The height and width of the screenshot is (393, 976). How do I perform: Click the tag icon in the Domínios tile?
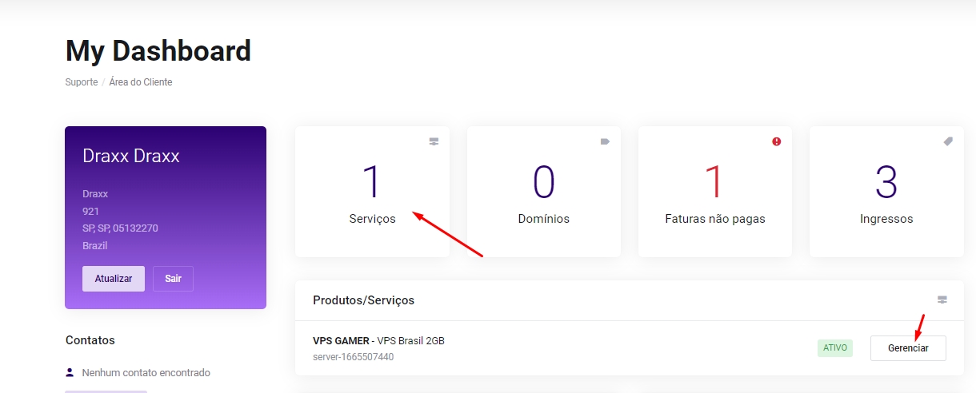point(605,141)
